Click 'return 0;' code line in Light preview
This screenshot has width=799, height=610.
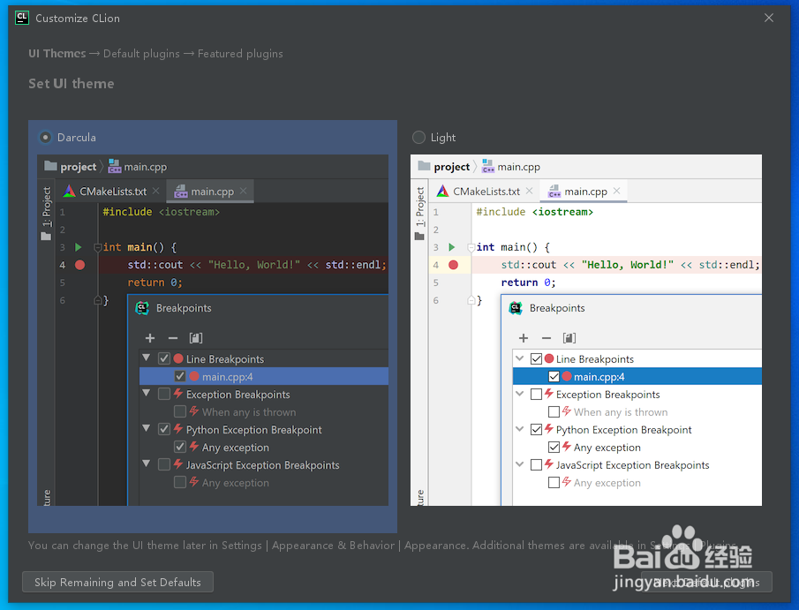(x=528, y=282)
